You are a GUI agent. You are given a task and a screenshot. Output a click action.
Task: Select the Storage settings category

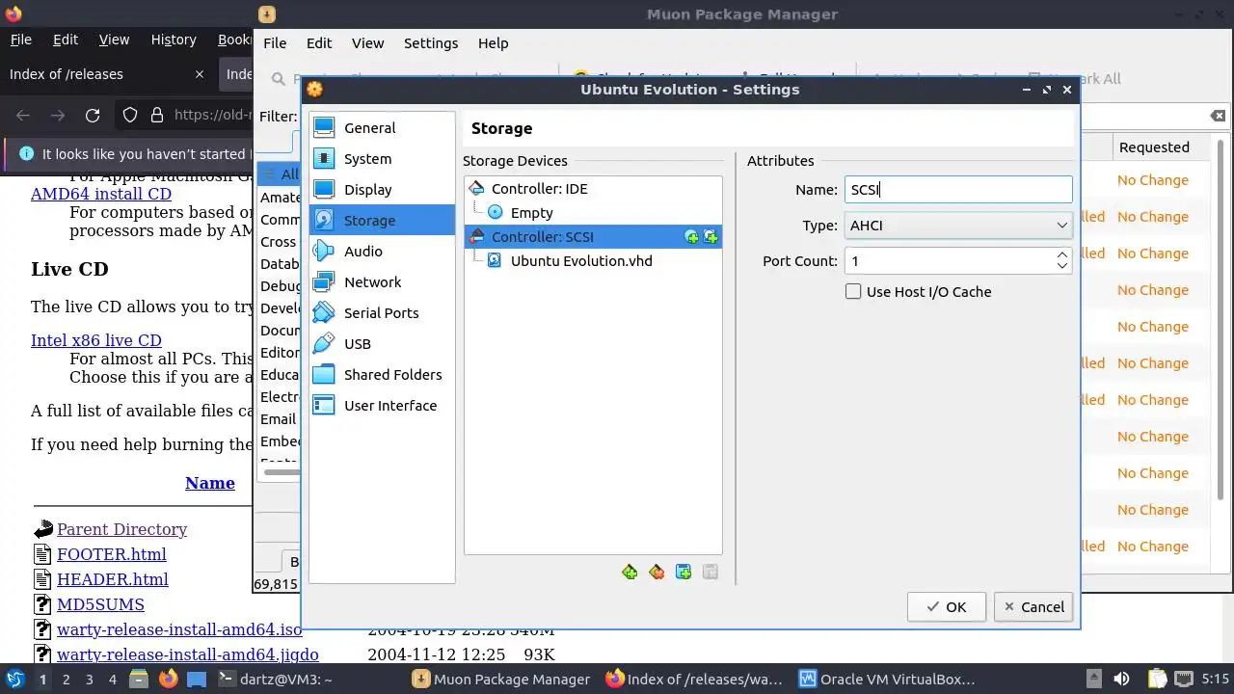coord(382,221)
